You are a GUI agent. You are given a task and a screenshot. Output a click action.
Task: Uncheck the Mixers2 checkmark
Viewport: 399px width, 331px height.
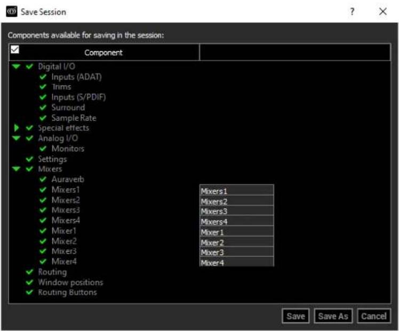coord(43,200)
